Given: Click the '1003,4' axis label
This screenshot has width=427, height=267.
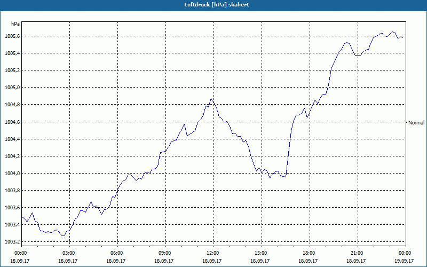Looking at the screenshot, I should [x=12, y=225].
